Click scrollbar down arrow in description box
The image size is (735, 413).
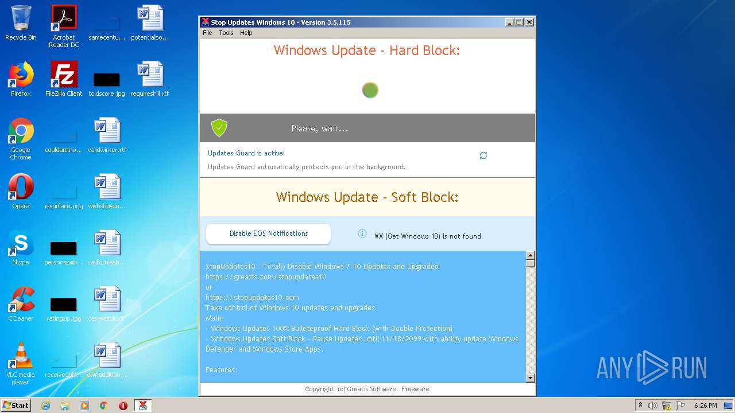pyautogui.click(x=531, y=377)
